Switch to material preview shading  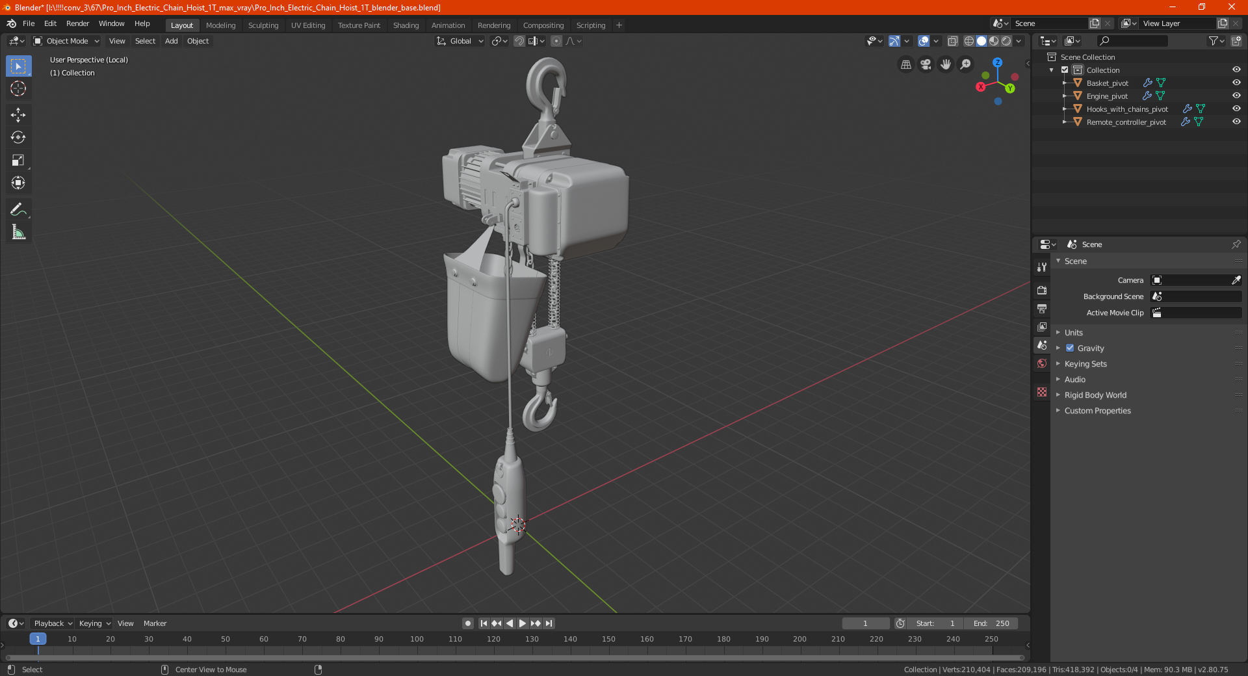tap(994, 41)
